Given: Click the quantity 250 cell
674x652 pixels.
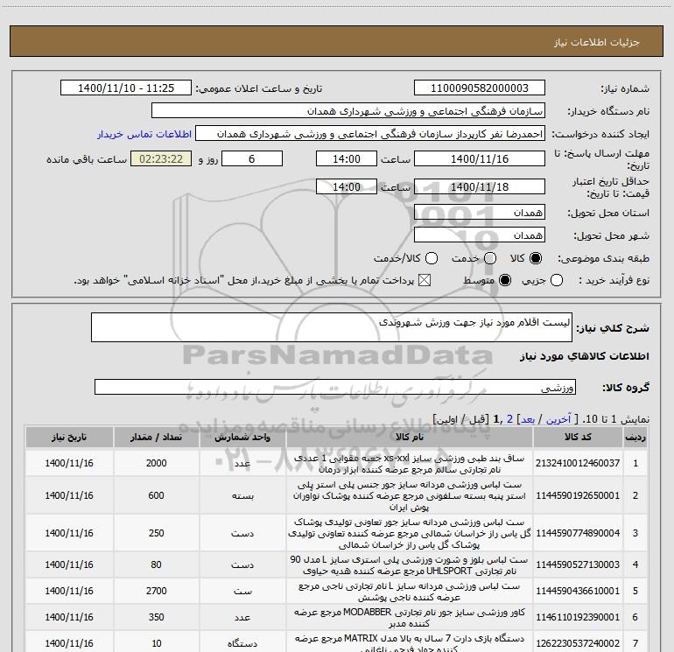Looking at the screenshot, I should [x=156, y=533].
